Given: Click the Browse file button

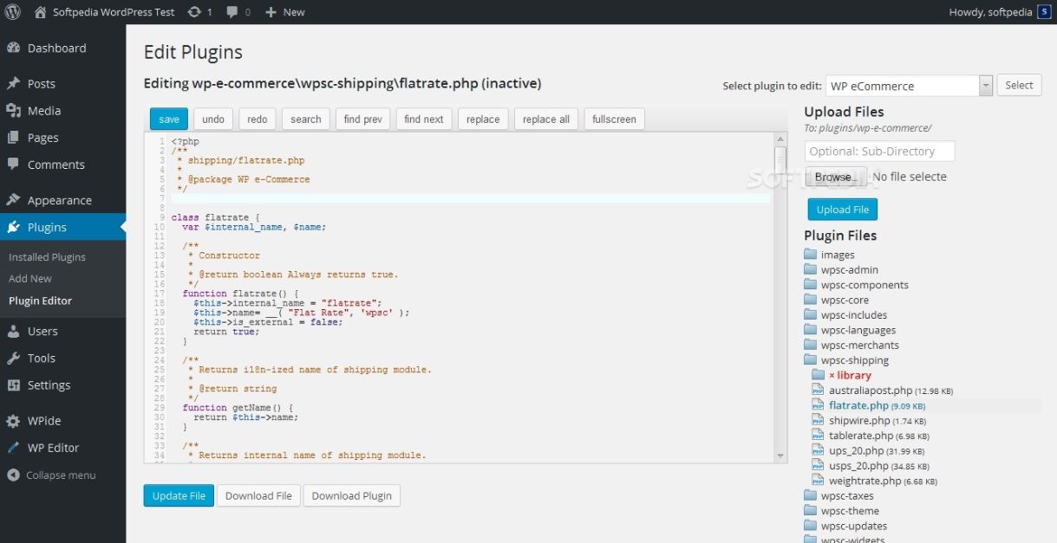Looking at the screenshot, I should (x=836, y=177).
